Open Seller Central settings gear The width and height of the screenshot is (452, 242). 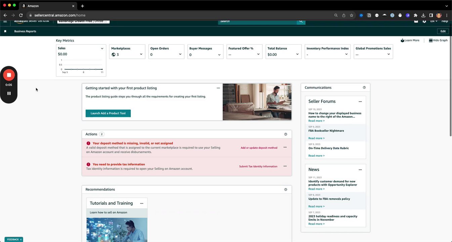424,21
